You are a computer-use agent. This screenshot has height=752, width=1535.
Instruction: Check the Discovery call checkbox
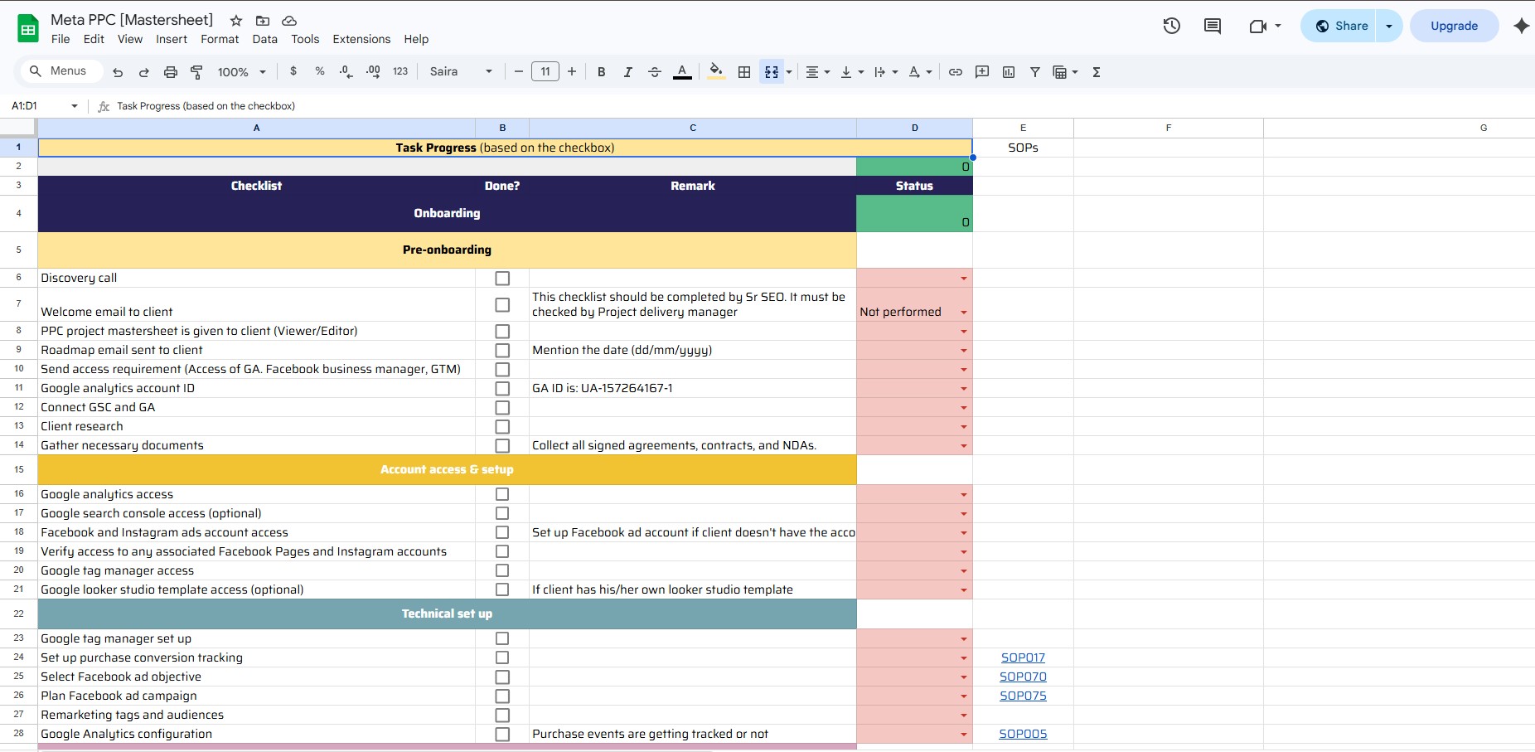click(502, 279)
